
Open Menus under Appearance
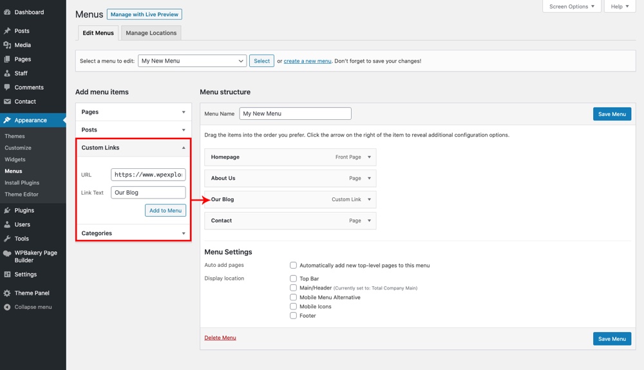(14, 171)
